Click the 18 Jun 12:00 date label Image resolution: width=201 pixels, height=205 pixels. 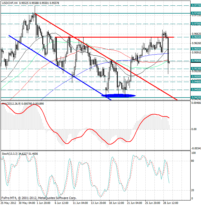point(116,203)
